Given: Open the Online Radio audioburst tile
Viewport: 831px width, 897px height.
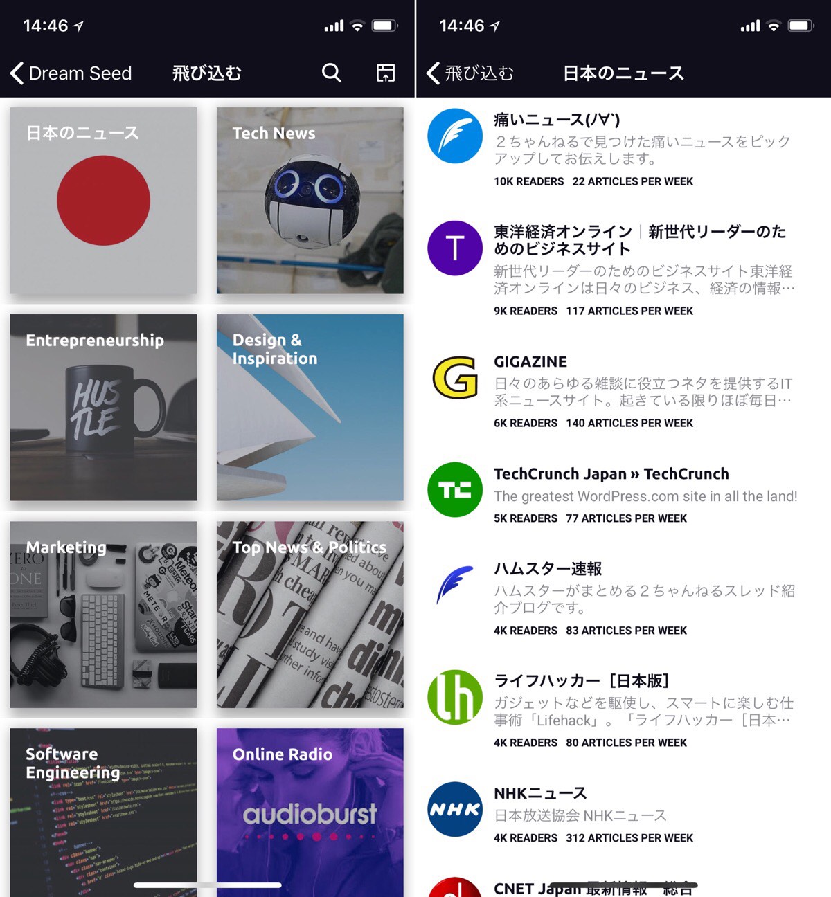Looking at the screenshot, I should tap(310, 813).
